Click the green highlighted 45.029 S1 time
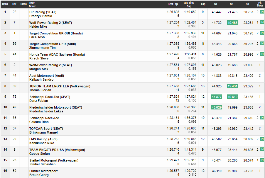 point(217,107)
